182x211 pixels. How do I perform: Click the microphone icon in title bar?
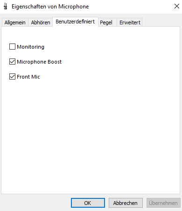6,7
